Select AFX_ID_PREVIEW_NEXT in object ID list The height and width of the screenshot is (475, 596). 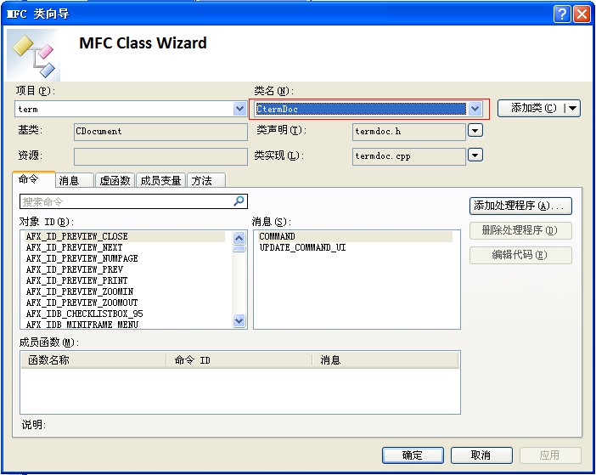(125, 247)
